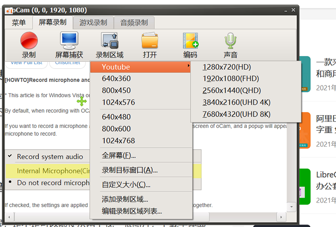Open the 阿里 article in background page
Viewport: 336px width, 227px height.
click(326, 124)
